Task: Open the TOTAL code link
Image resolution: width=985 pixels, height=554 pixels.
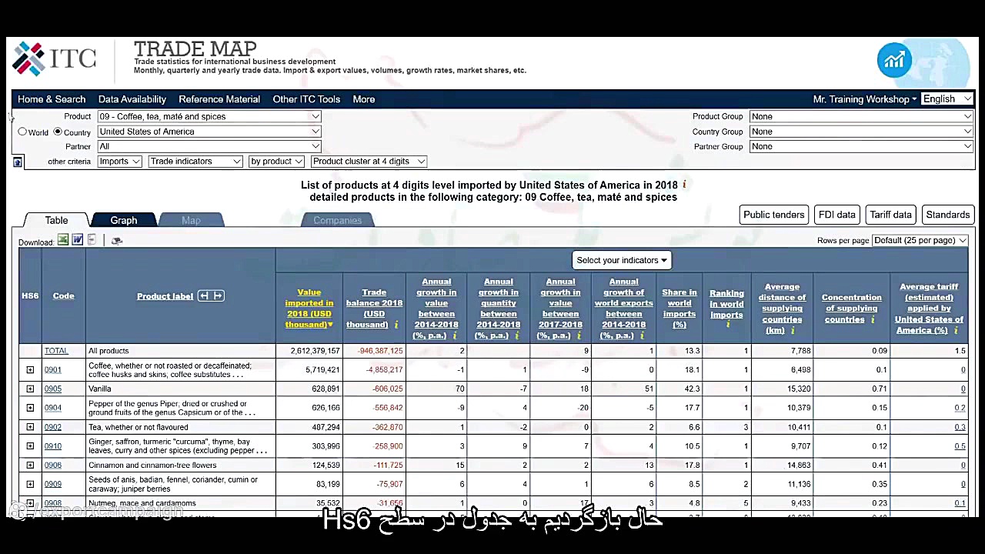Action: click(56, 351)
